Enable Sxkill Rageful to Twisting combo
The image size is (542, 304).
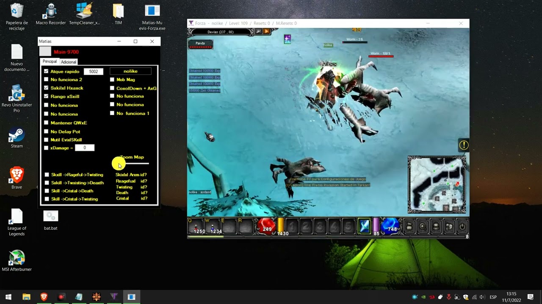[47, 175]
